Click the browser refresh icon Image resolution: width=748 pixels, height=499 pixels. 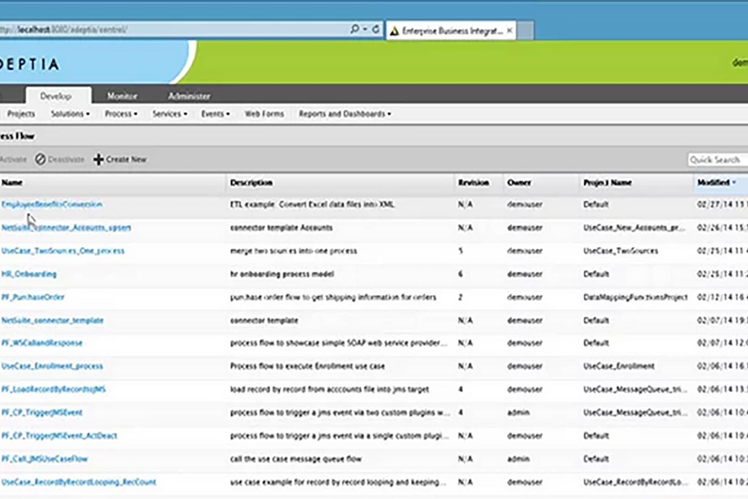coord(375,29)
